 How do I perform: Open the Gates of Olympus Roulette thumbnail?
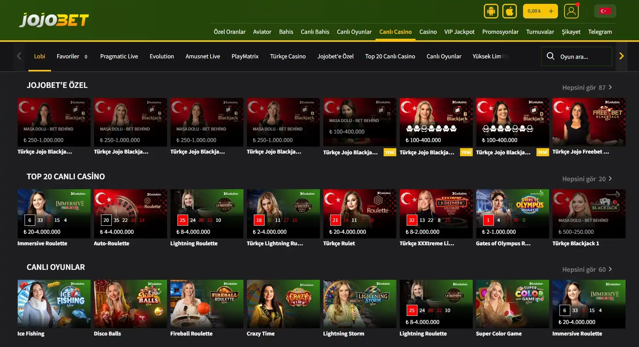click(x=512, y=213)
